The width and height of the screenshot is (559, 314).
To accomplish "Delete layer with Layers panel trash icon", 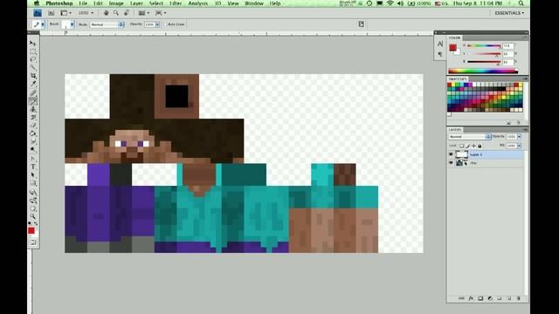I will point(518,298).
